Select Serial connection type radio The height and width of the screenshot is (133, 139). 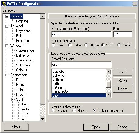click(x=119, y=45)
